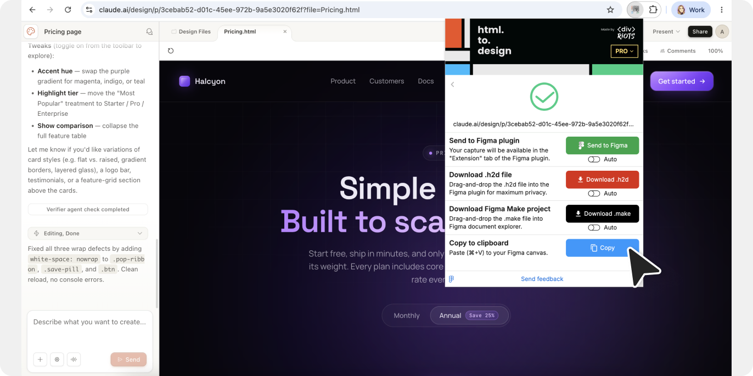This screenshot has width=753, height=376.
Task: Start voice input with the waveform icon
Action: [74, 360]
